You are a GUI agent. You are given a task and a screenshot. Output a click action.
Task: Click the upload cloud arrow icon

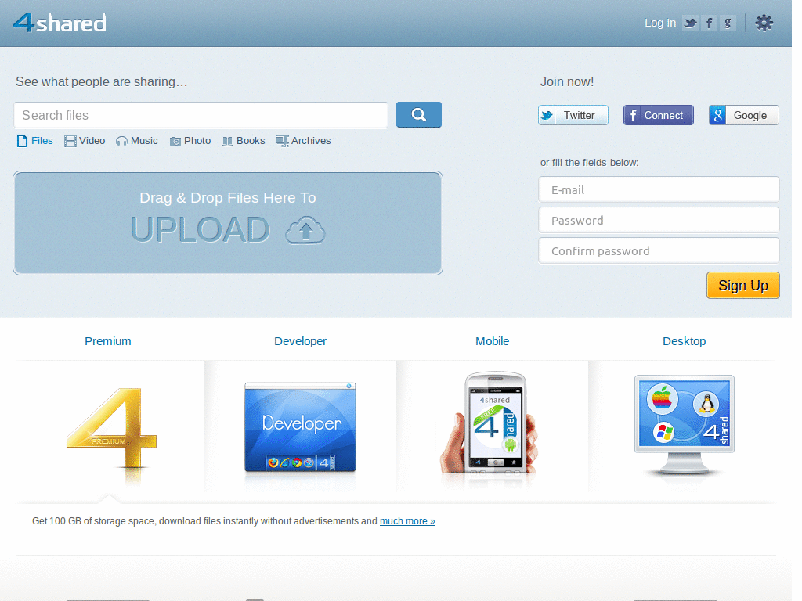305,230
